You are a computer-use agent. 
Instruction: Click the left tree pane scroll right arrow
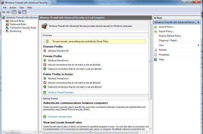36,132
